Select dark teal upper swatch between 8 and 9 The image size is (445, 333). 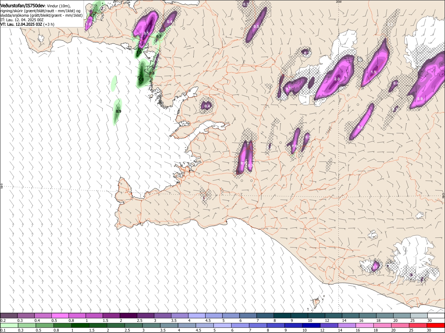click(282, 316)
